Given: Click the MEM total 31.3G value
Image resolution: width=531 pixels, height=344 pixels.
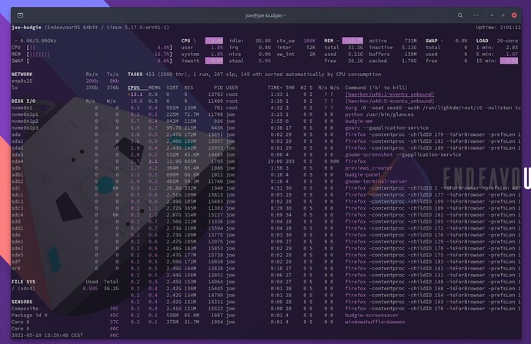Looking at the screenshot, I should (x=356, y=48).
